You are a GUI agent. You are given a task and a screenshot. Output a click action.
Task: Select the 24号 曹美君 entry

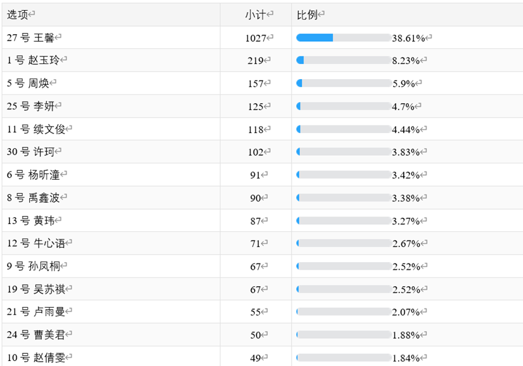tap(38, 335)
